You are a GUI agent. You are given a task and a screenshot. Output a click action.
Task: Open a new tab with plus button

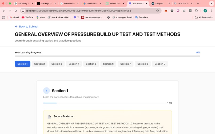click(x=198, y=3)
